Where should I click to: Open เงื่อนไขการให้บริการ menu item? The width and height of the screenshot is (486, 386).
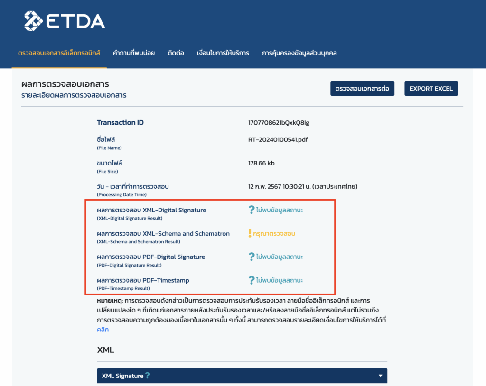click(223, 53)
